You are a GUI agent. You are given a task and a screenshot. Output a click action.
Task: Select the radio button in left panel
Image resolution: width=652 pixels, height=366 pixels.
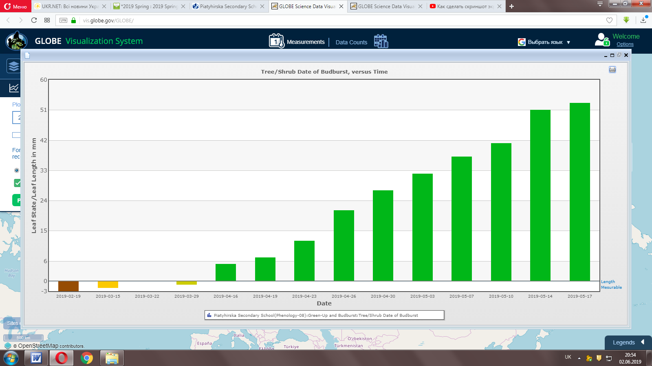(17, 170)
